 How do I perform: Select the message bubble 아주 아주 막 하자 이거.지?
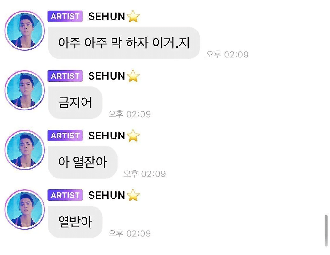click(124, 43)
